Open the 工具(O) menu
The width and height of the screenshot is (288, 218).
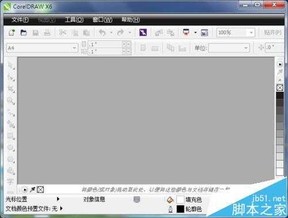(x=74, y=20)
